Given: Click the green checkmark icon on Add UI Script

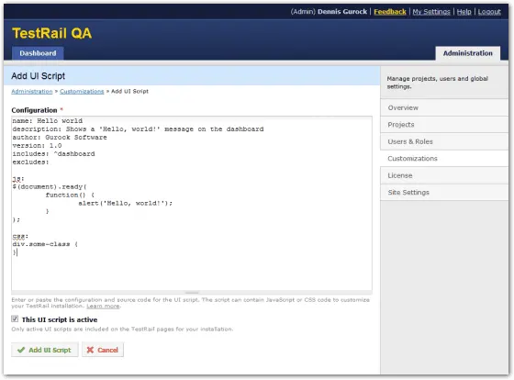Looking at the screenshot, I should [x=21, y=350].
